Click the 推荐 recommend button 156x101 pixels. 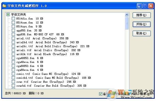(x=141, y=15)
